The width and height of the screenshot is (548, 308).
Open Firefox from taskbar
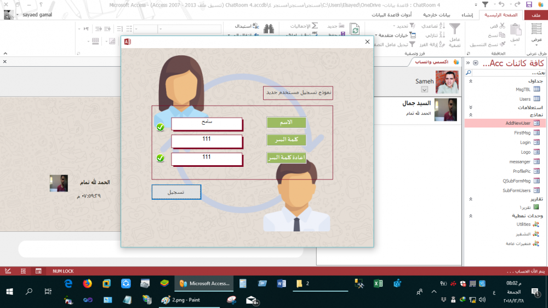click(87, 283)
